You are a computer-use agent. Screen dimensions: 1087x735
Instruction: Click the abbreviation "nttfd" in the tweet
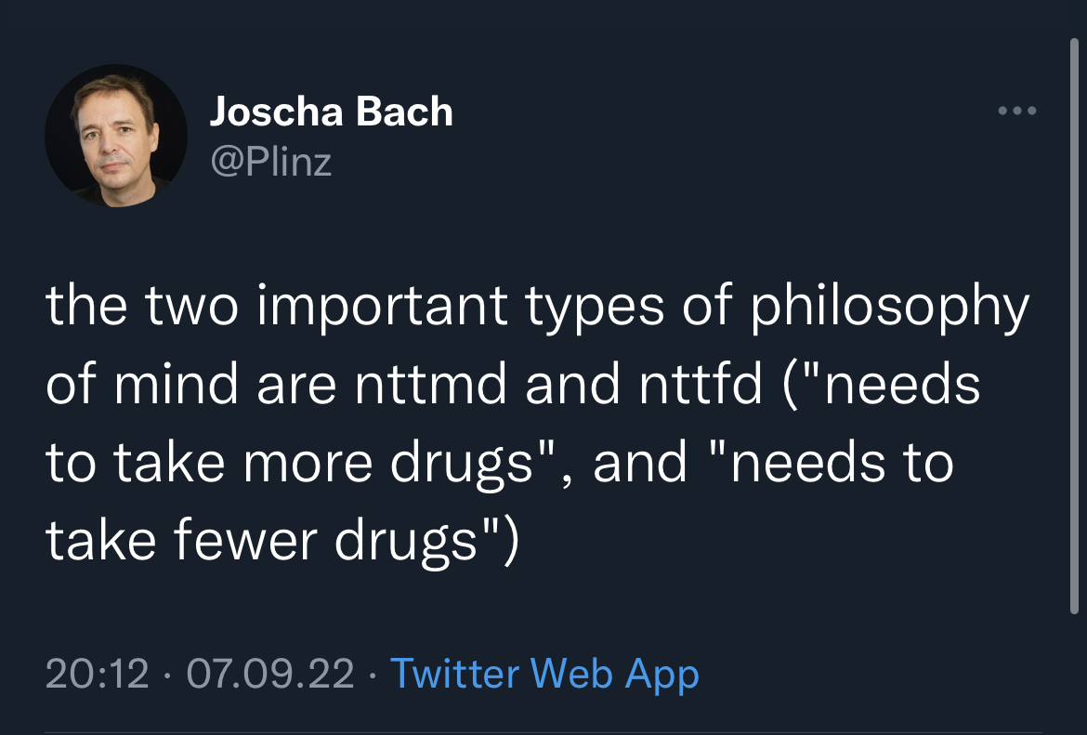(x=701, y=385)
